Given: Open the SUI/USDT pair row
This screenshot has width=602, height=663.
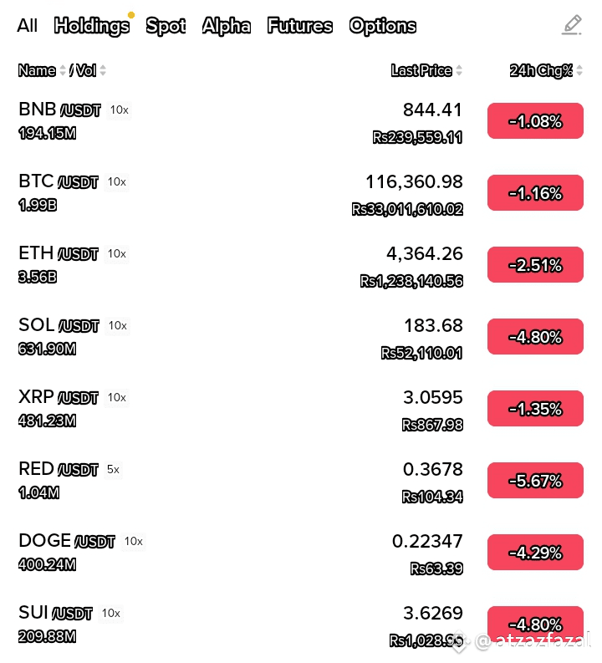Looking at the screenshot, I should [301, 625].
